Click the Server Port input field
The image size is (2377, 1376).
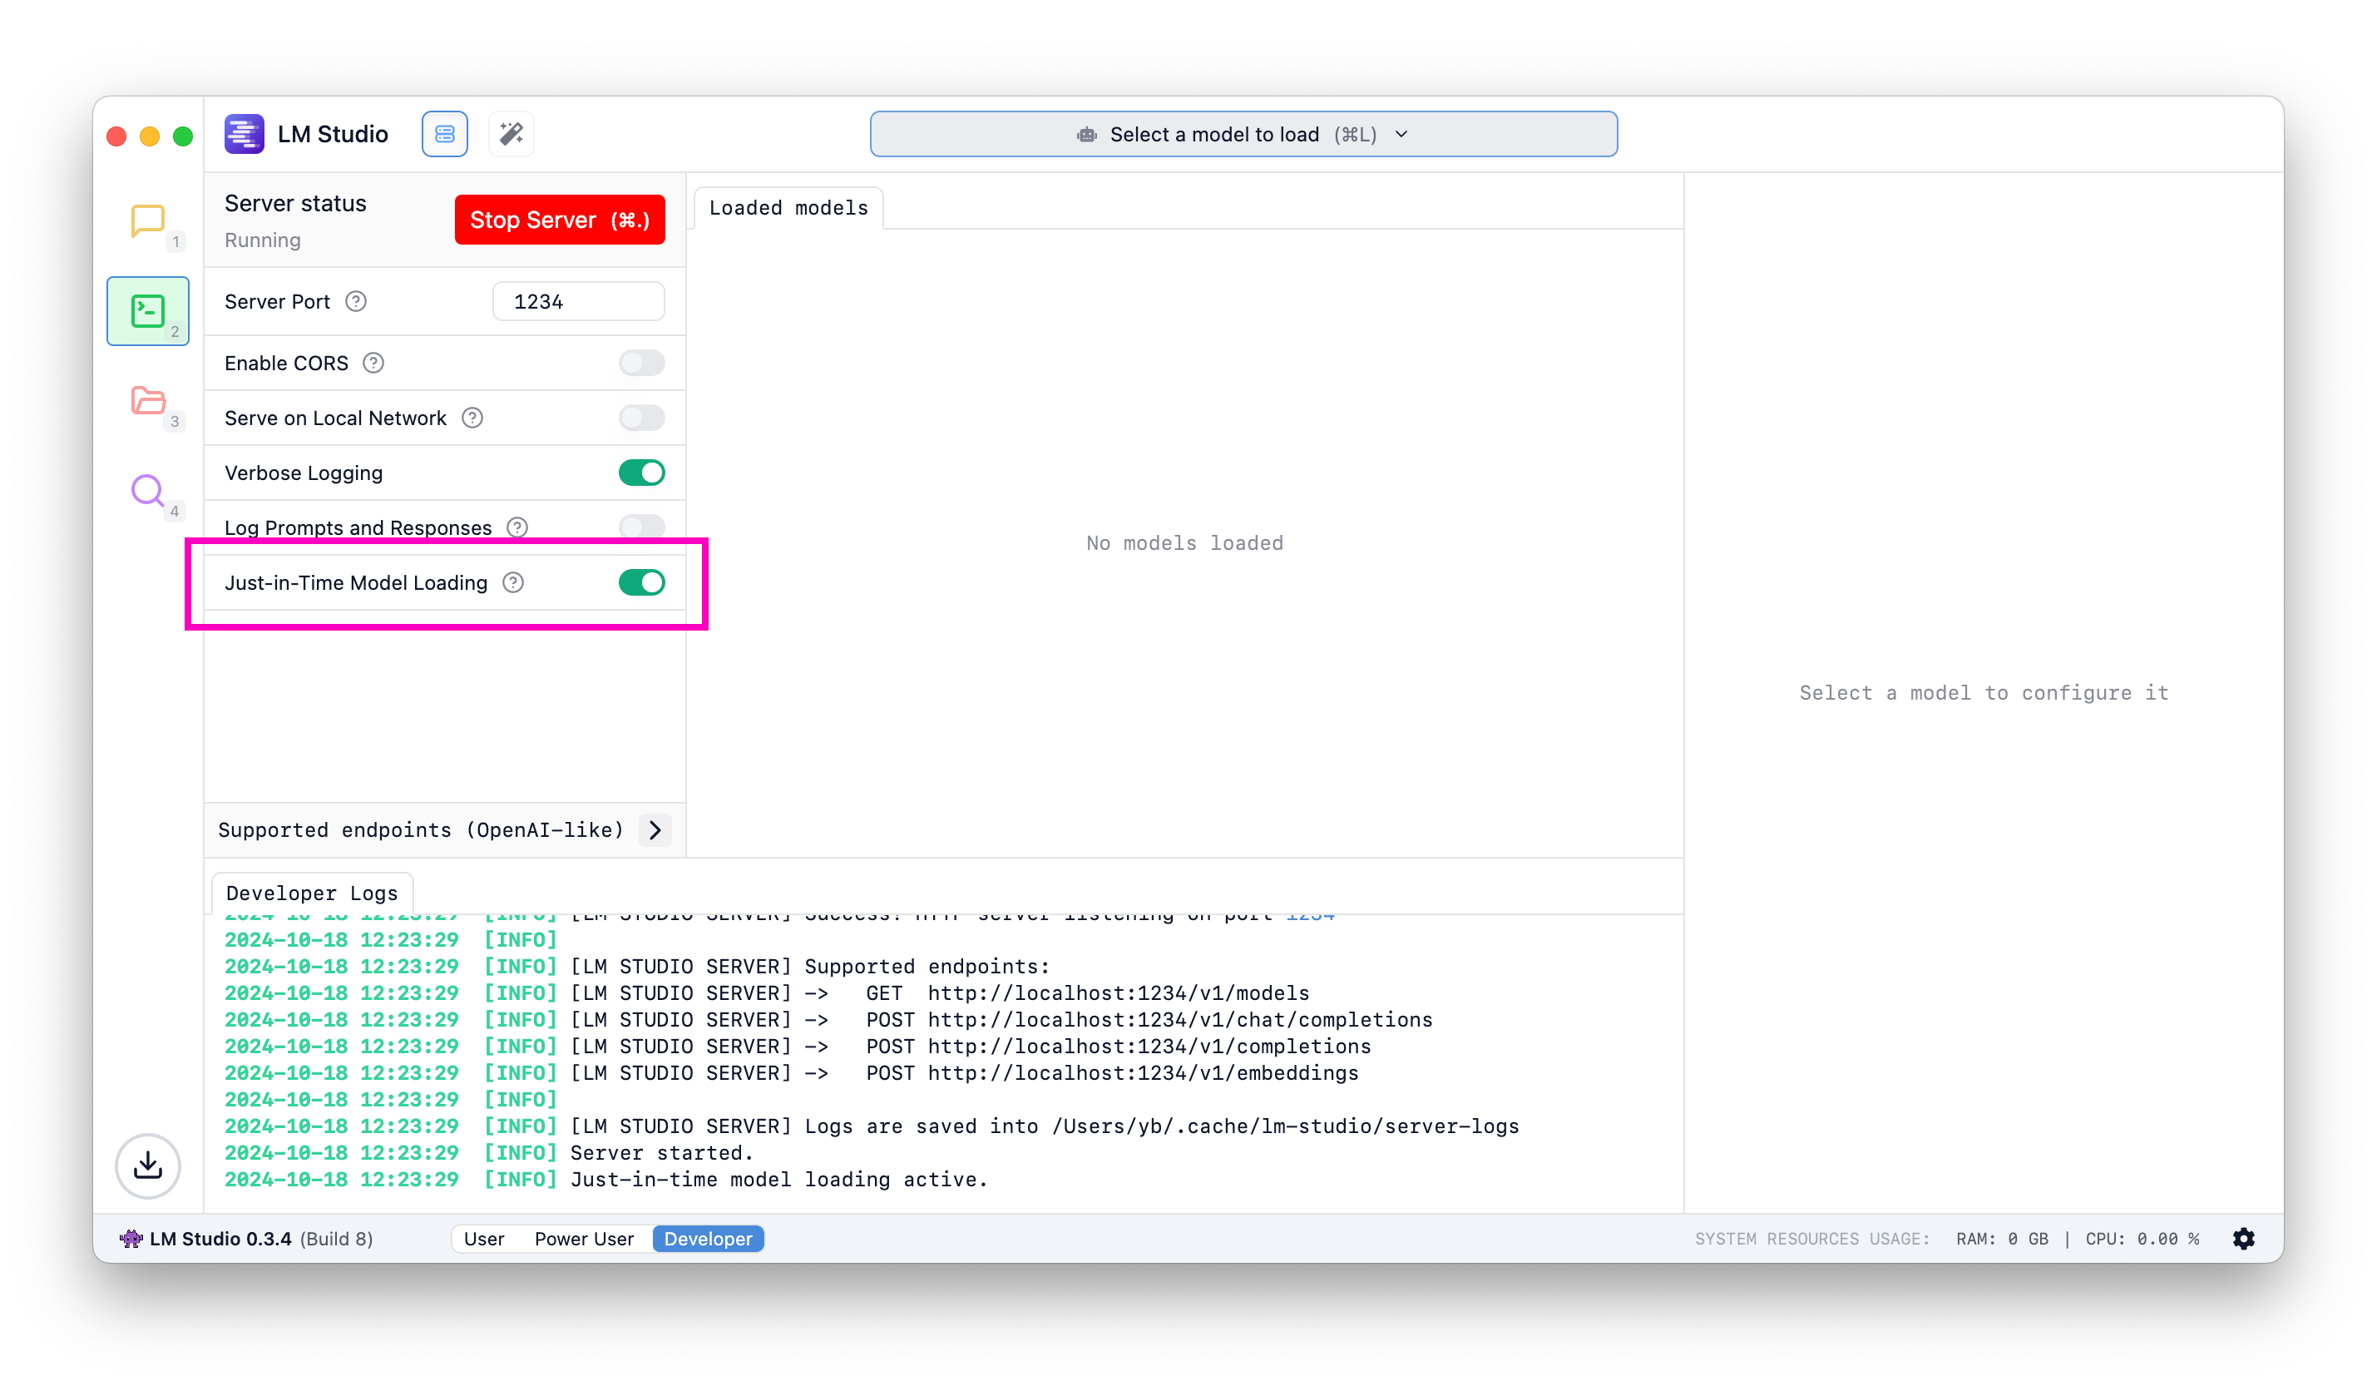coord(578,302)
